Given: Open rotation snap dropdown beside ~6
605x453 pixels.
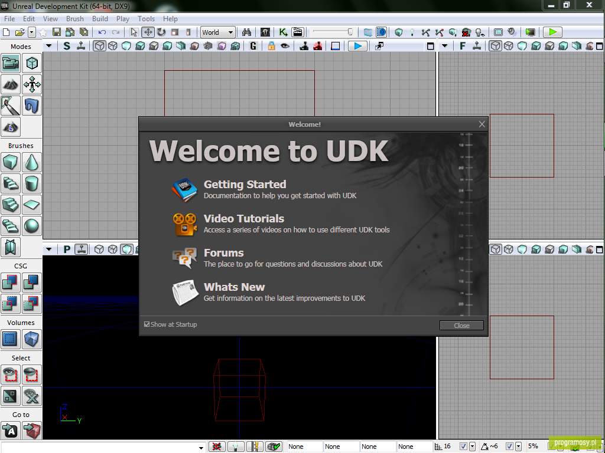Looking at the screenshot, I should [518, 447].
